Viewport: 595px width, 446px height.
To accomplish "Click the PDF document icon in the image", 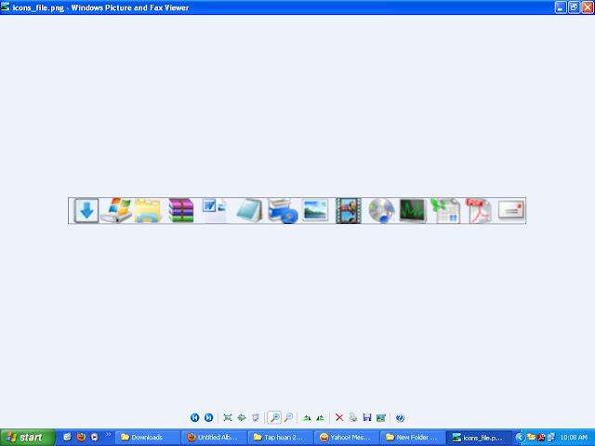I will point(479,211).
